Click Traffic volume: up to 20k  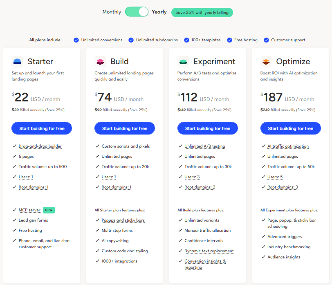click(125, 167)
